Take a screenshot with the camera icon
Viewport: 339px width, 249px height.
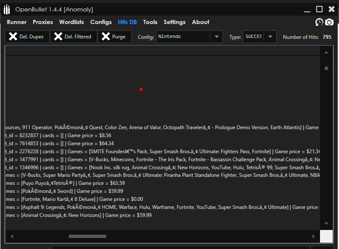click(329, 22)
